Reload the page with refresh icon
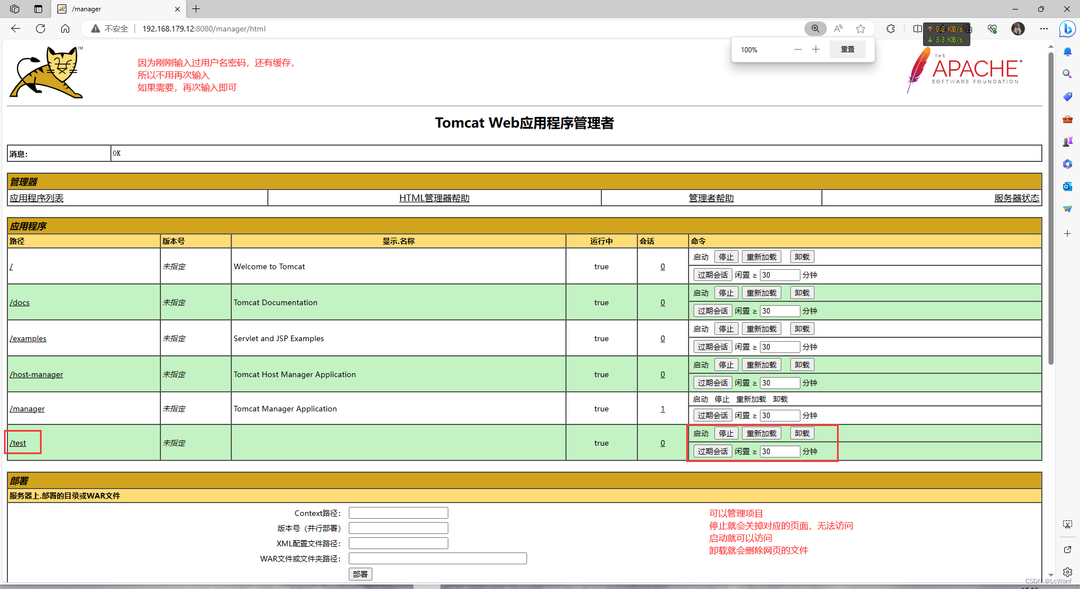 40,29
